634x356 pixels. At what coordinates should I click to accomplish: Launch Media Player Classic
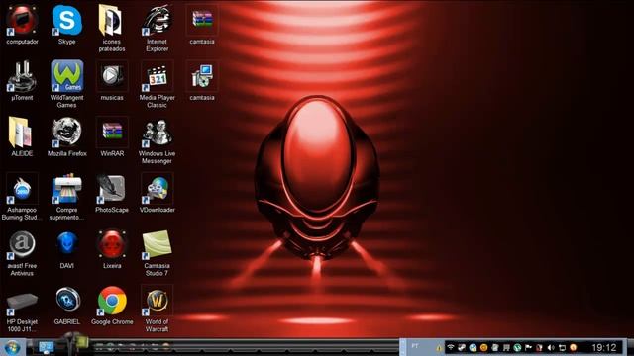click(x=157, y=84)
